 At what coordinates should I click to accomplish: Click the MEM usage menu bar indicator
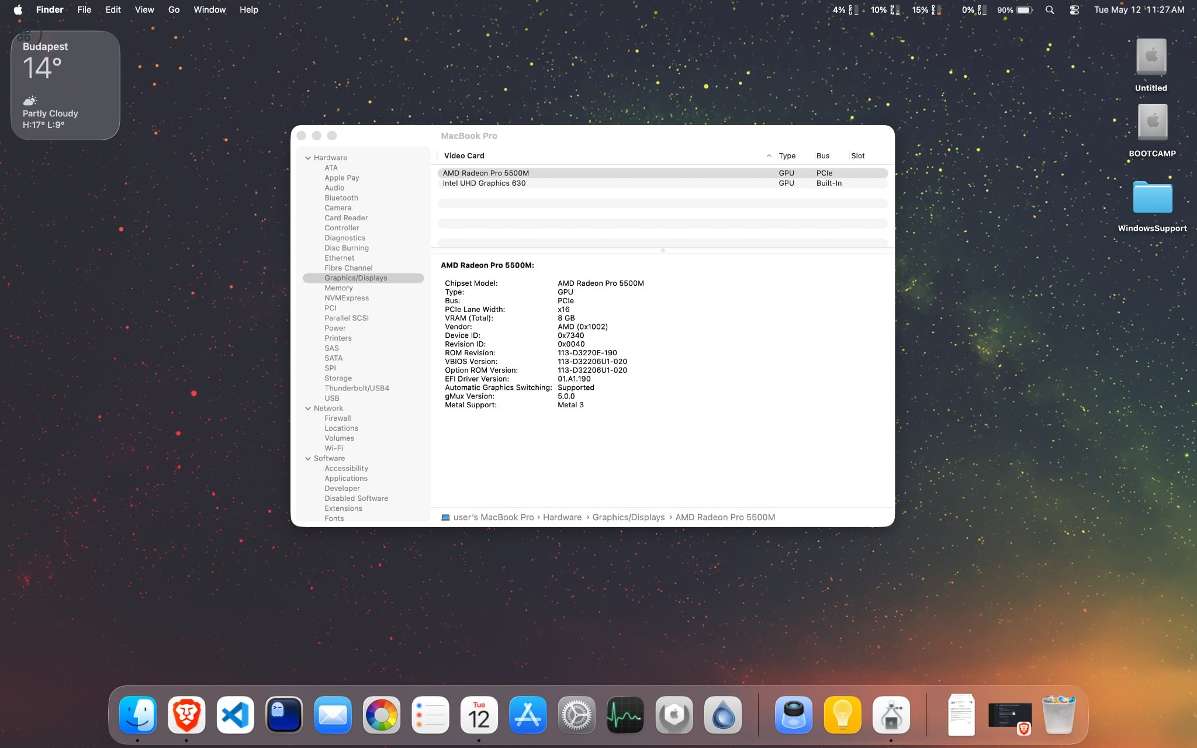(885, 9)
